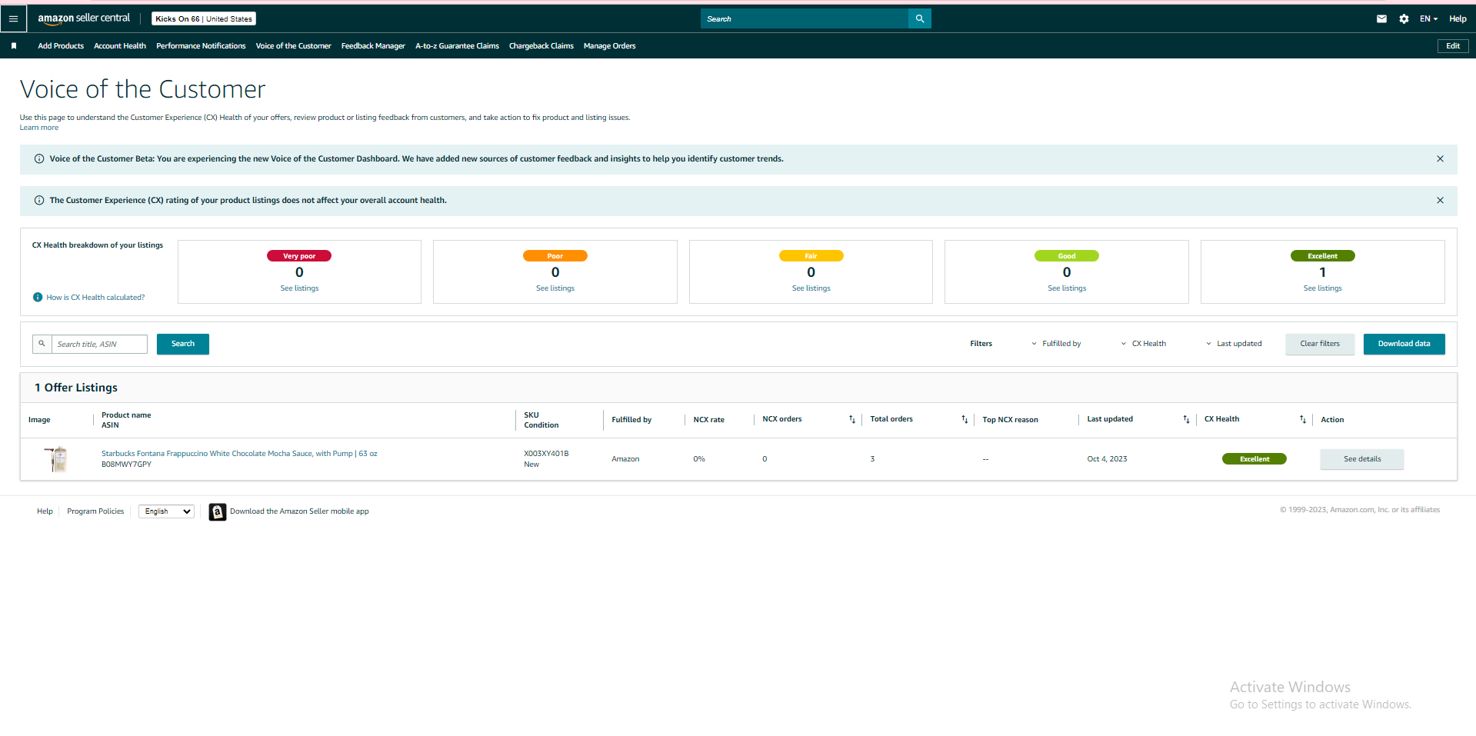This screenshot has height=736, width=1476.
Task: Expand the Last updated filter
Action: (1234, 344)
